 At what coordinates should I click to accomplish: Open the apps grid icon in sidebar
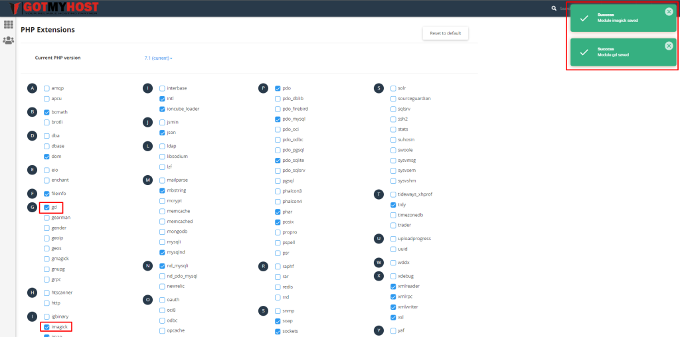(9, 25)
